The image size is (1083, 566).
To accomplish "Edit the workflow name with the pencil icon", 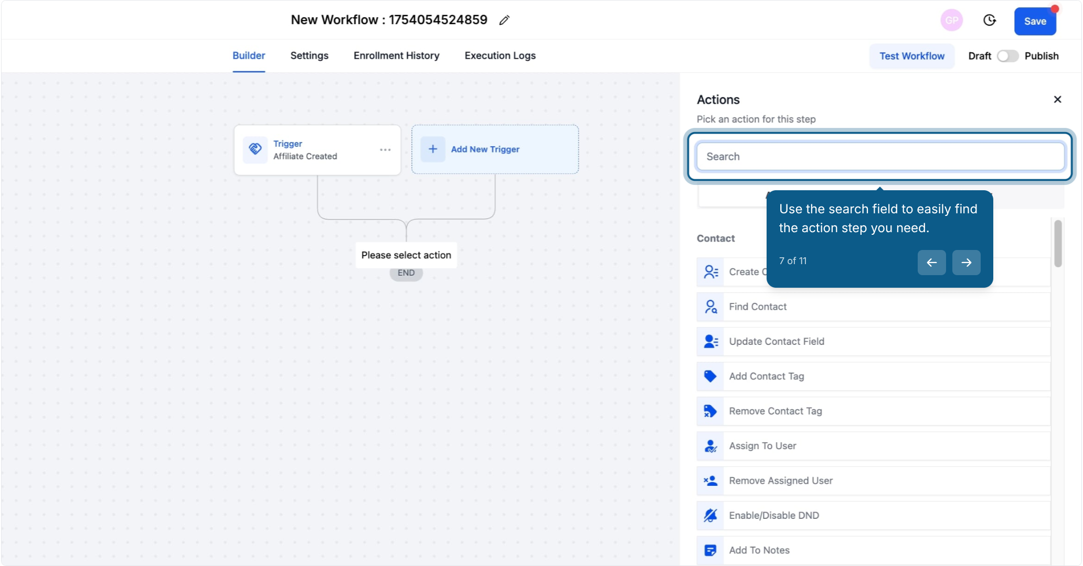I will [x=504, y=20].
